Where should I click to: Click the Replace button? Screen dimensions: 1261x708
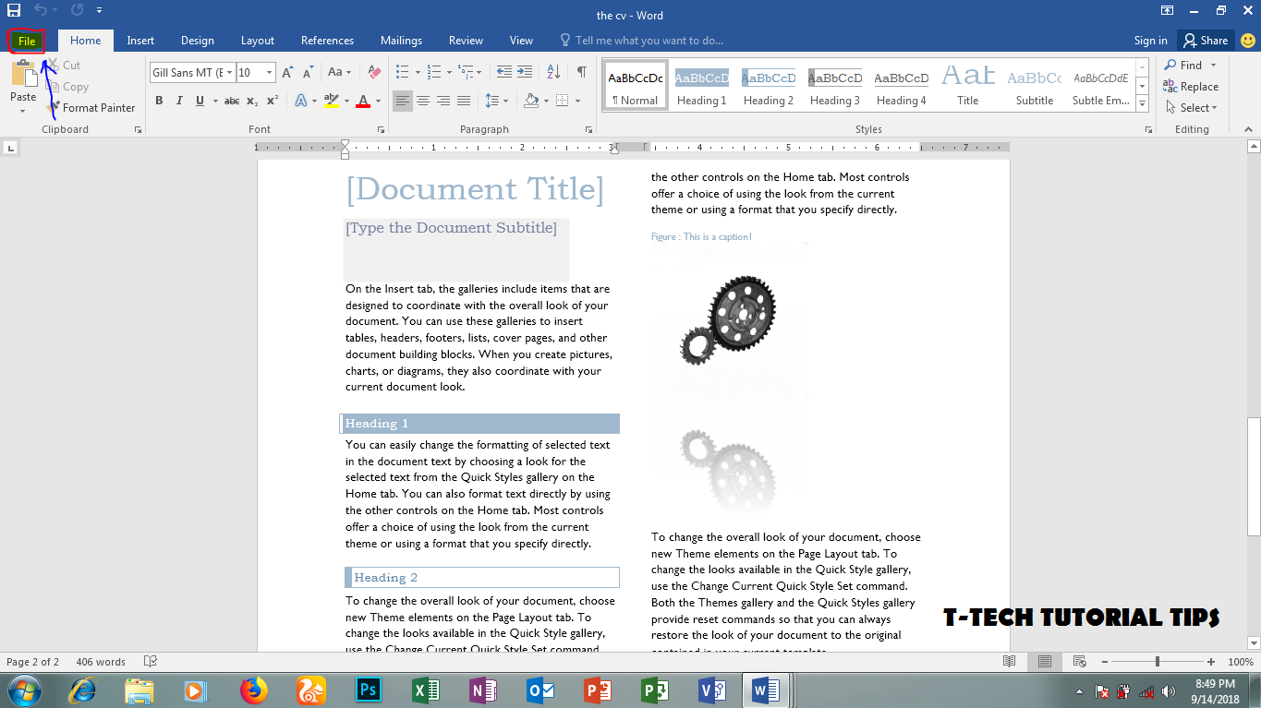click(x=1192, y=87)
